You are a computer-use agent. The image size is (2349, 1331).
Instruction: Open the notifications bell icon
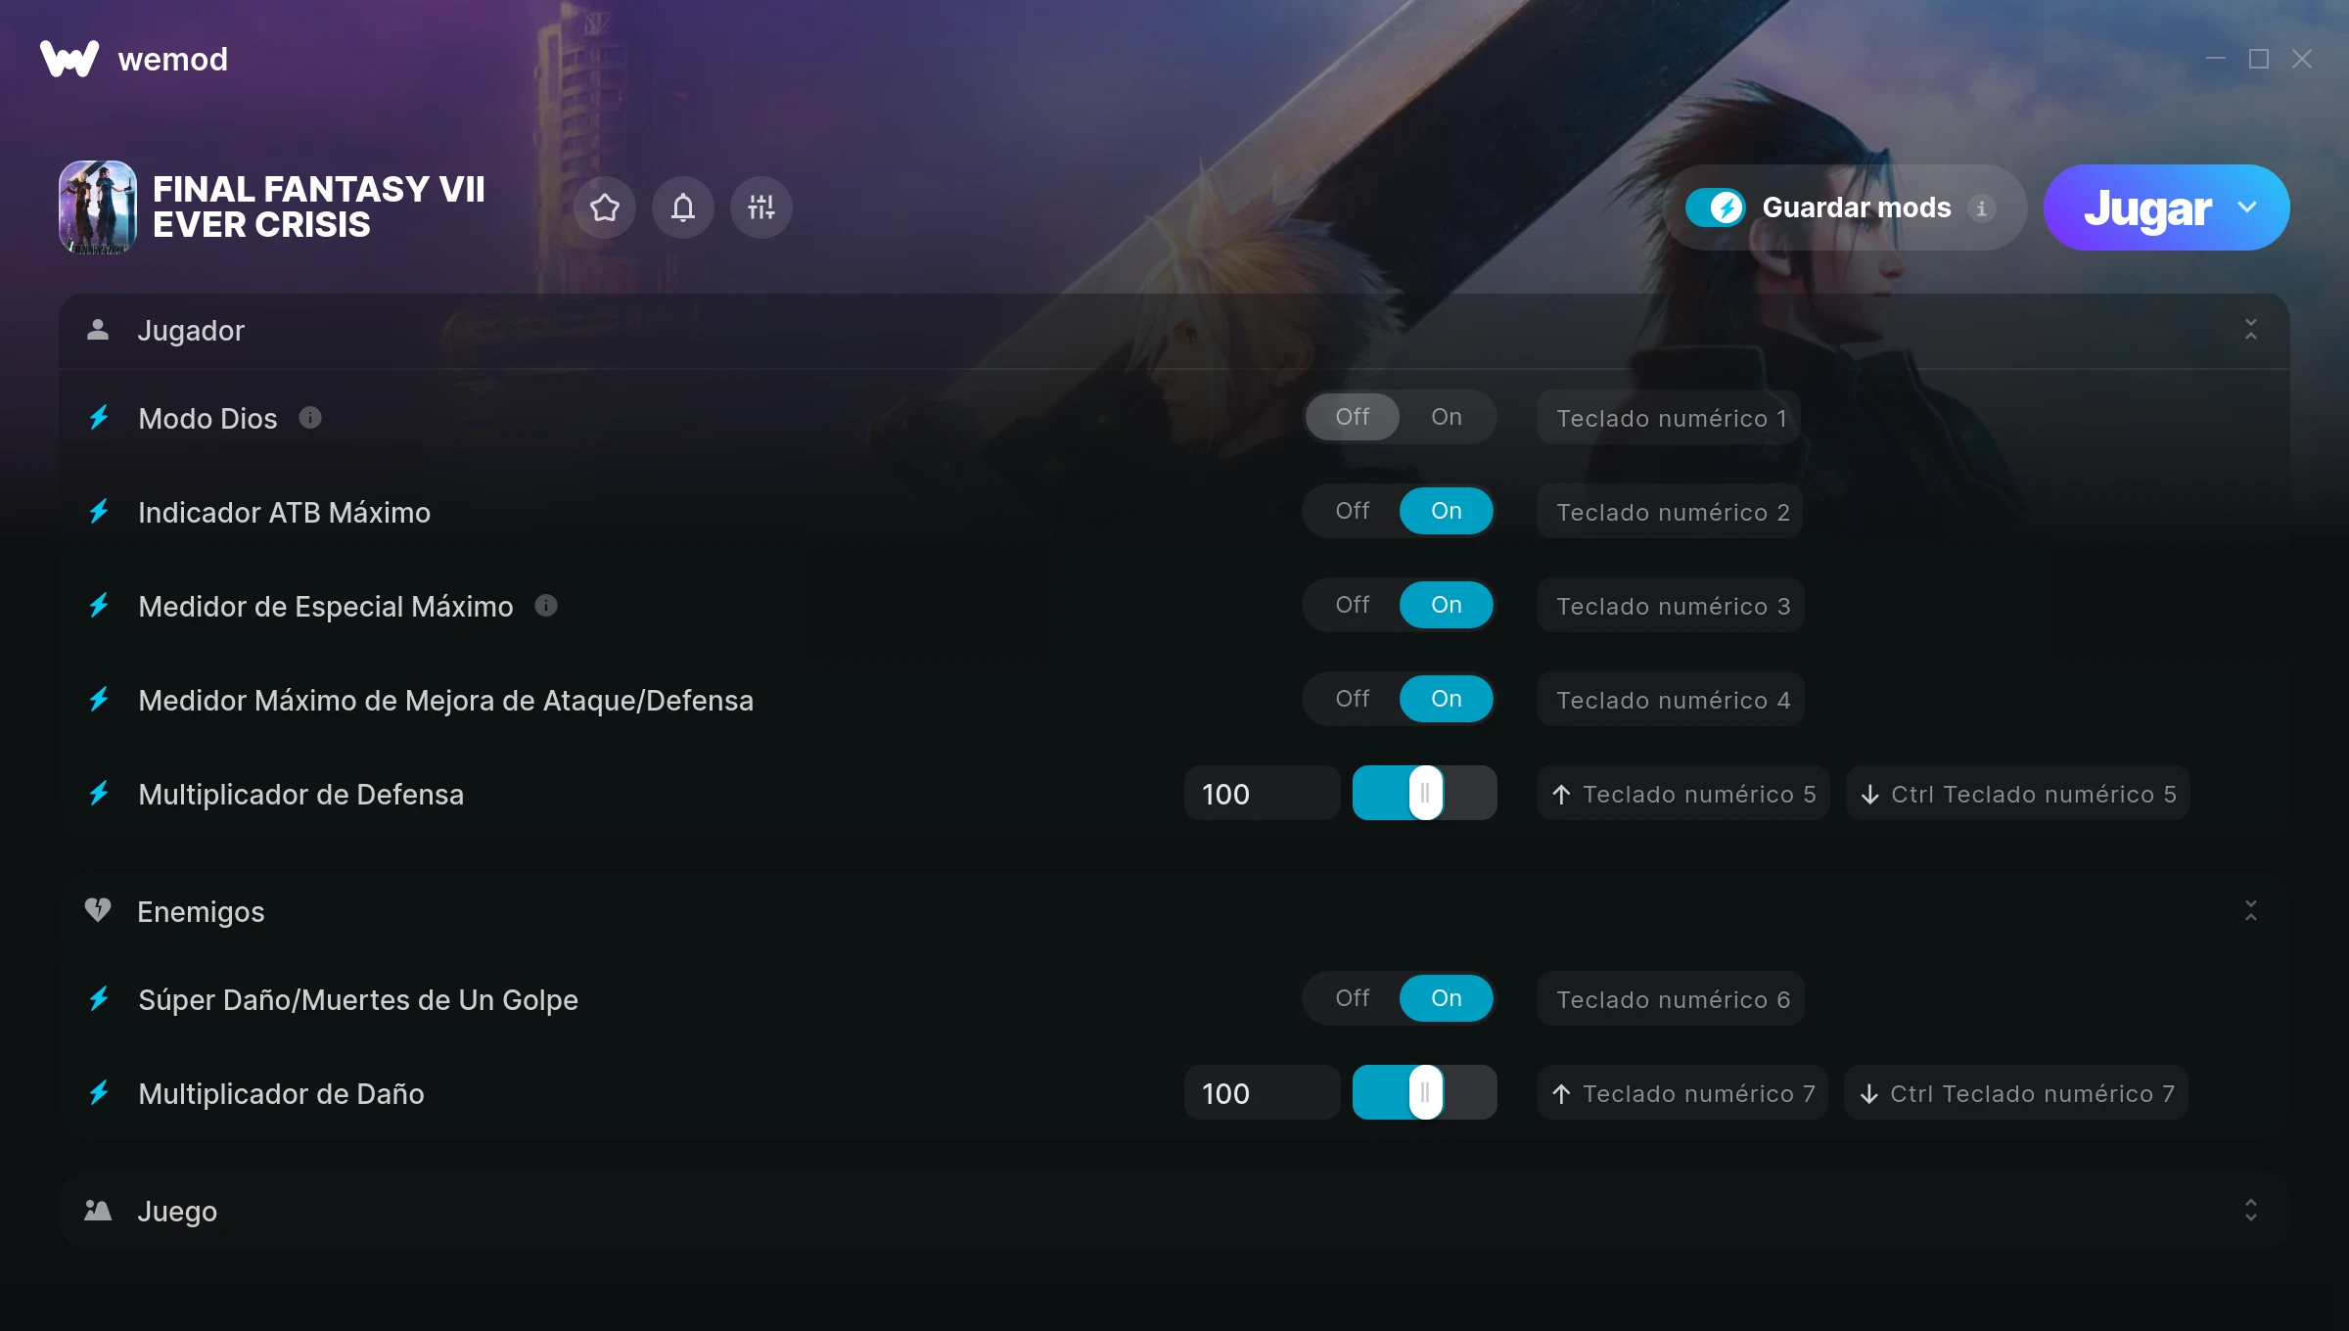683,207
